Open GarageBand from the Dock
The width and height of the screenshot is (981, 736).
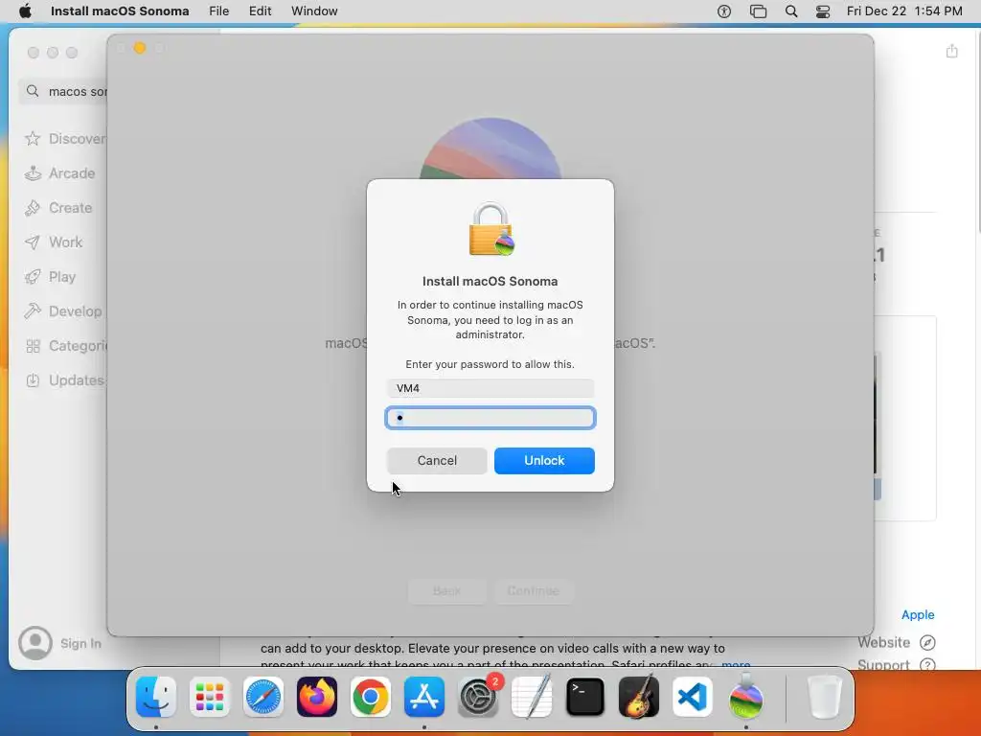tap(639, 697)
